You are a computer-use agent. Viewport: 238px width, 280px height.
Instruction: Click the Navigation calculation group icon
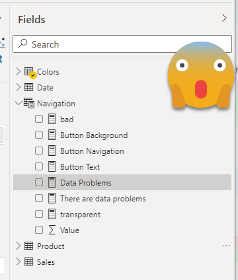pos(29,103)
